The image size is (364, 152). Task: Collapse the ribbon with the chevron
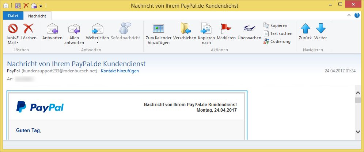click(349, 16)
